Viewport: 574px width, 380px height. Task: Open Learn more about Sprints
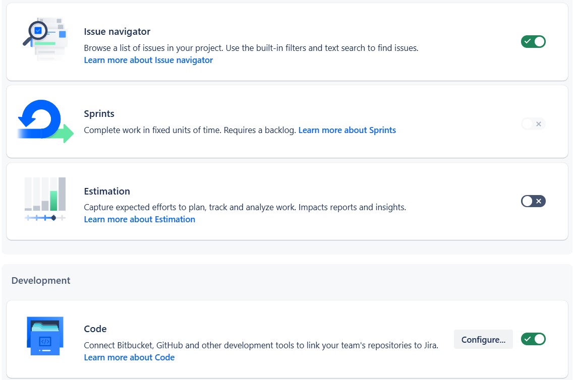(347, 130)
